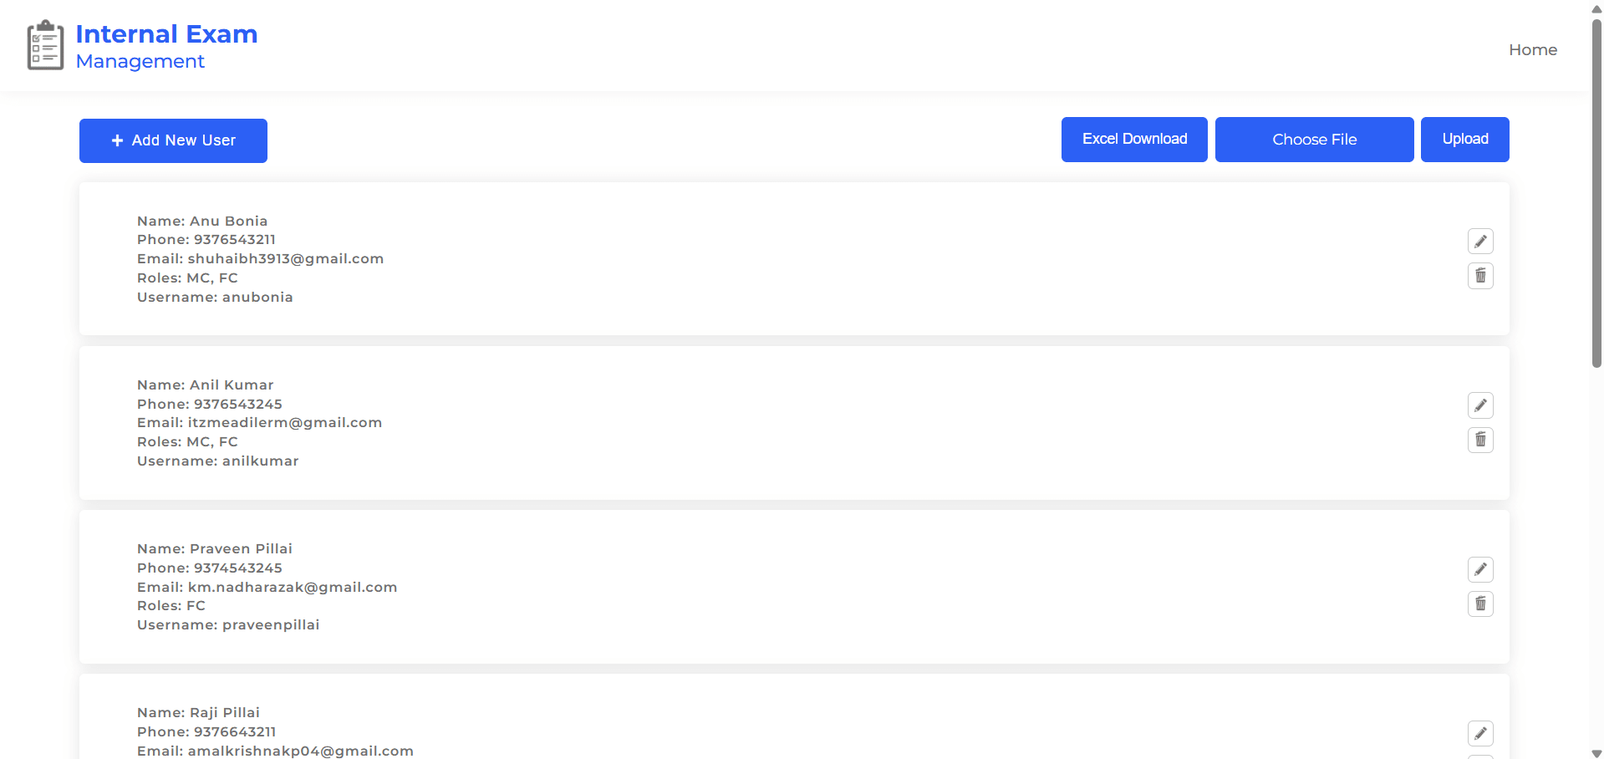Open edit for Raji Pillai
Image resolution: width=1604 pixels, height=759 pixels.
pos(1480,733)
